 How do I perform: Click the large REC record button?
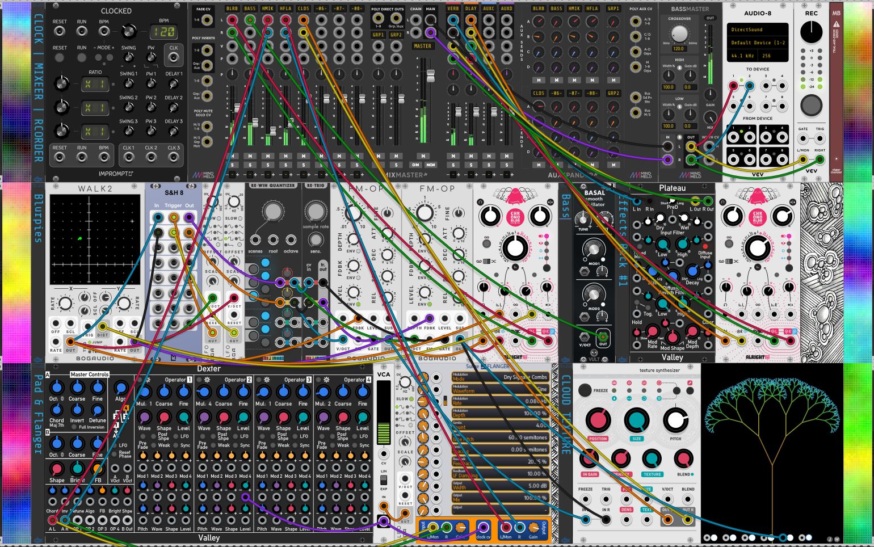pyautogui.click(x=811, y=106)
